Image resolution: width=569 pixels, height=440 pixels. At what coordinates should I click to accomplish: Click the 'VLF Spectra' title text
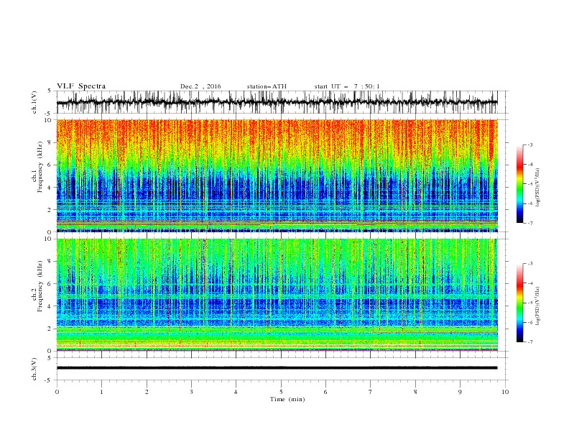point(81,86)
